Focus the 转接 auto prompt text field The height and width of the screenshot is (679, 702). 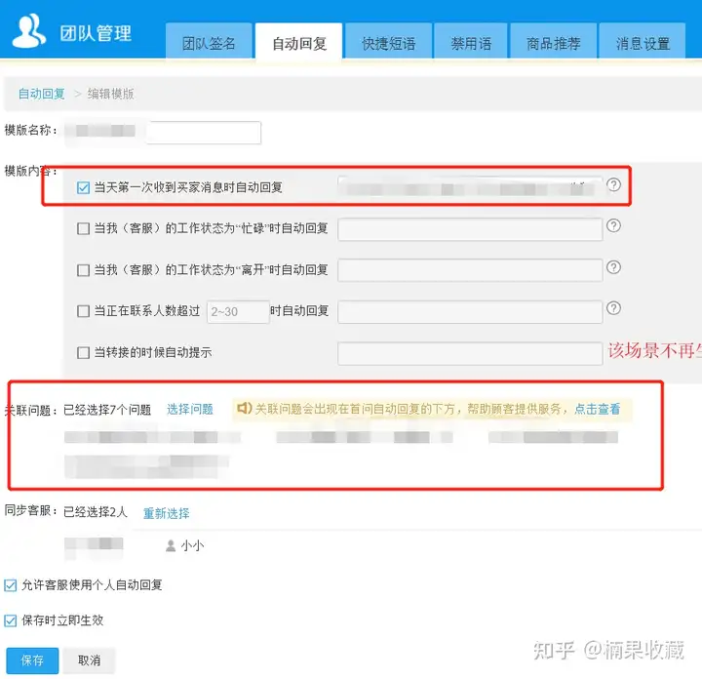[x=470, y=353]
